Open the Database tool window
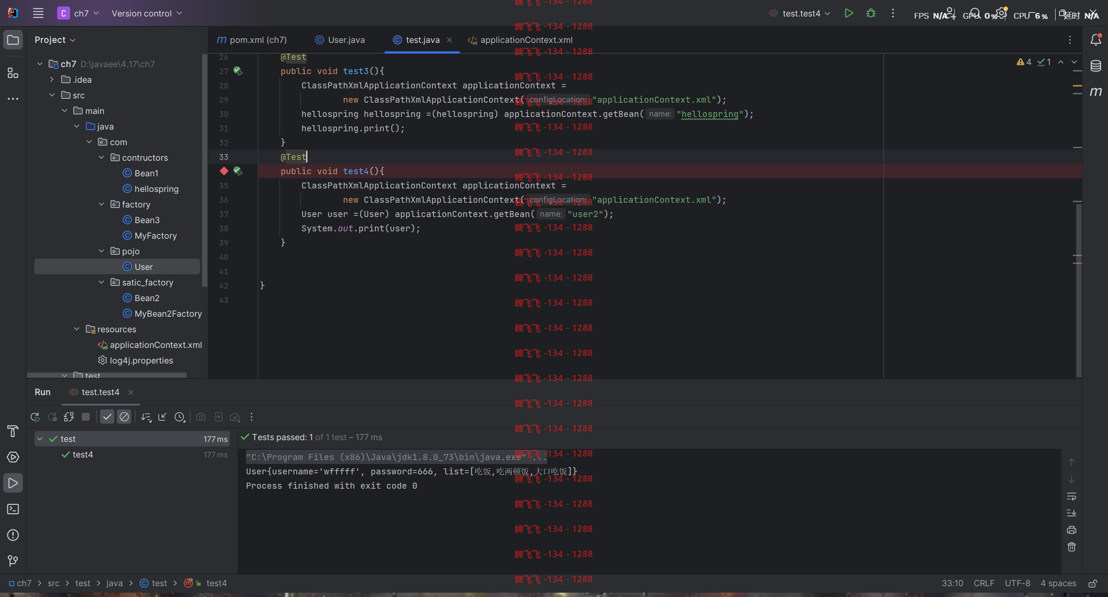This screenshot has width=1108, height=597. point(1096,66)
